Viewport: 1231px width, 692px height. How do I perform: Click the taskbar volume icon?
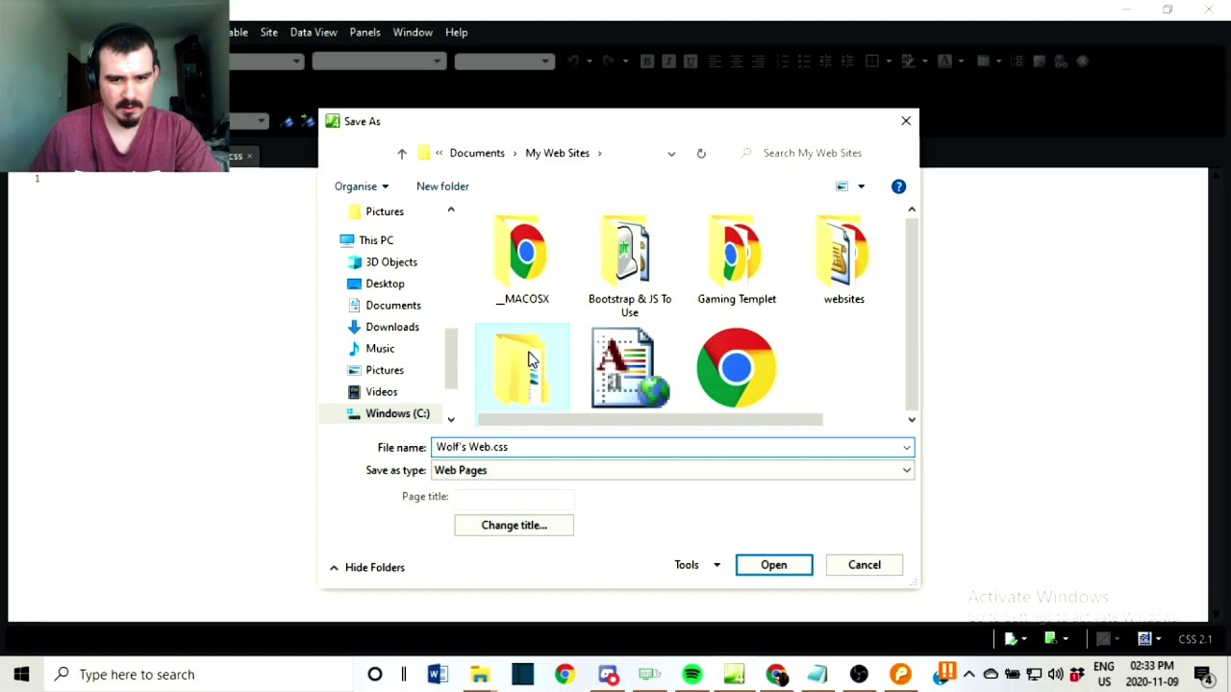tap(1056, 675)
